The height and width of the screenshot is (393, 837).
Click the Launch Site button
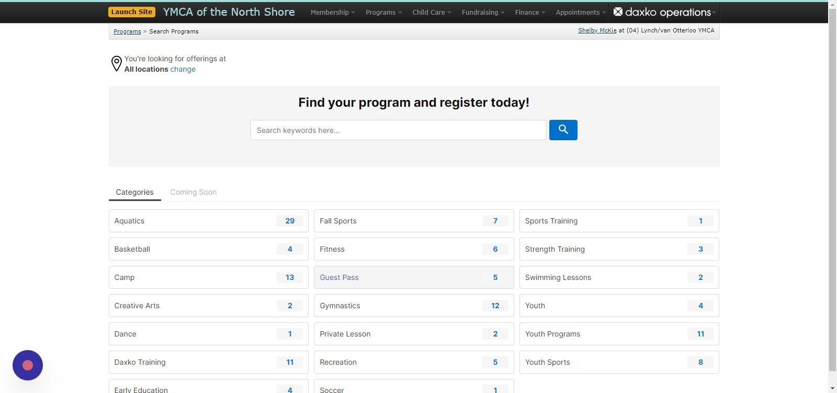click(x=132, y=12)
